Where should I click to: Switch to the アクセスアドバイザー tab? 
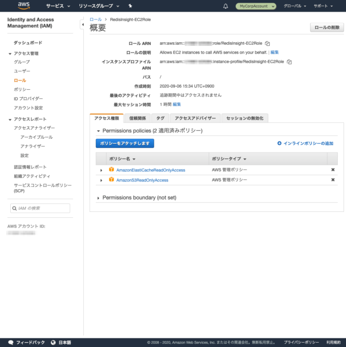(x=195, y=118)
